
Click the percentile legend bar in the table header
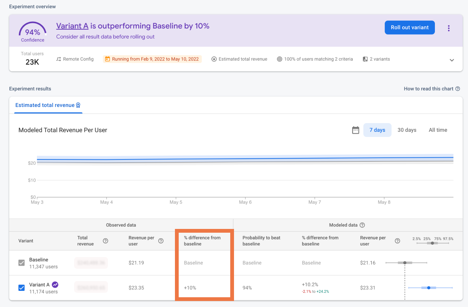point(433,243)
